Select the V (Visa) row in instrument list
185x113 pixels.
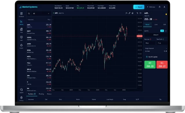pyautogui.click(x=39, y=83)
